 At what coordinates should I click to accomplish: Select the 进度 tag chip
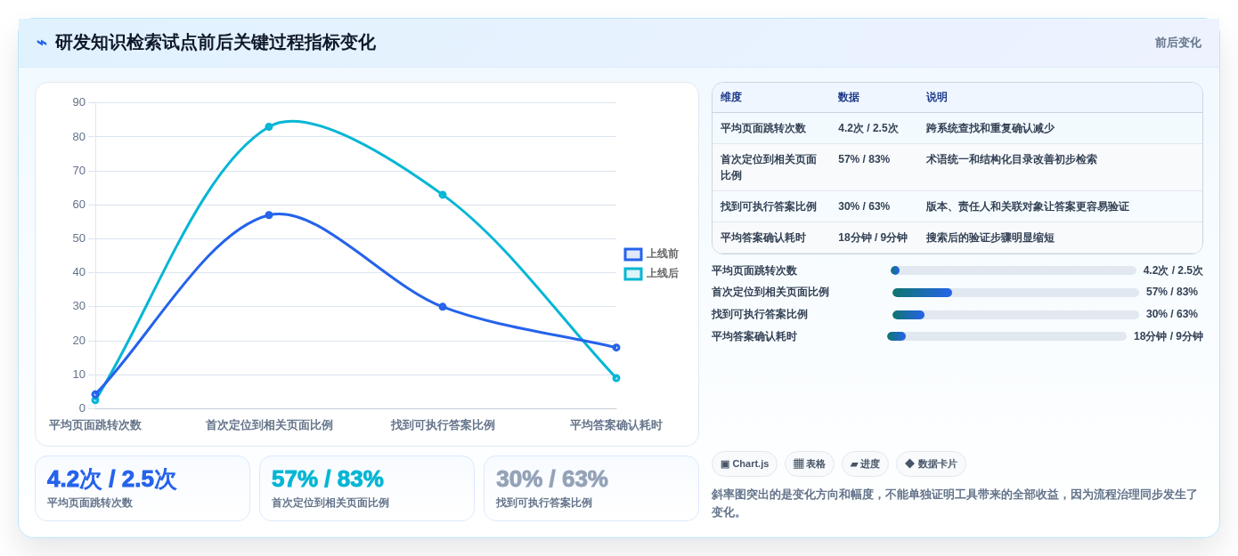pyautogui.click(x=865, y=463)
